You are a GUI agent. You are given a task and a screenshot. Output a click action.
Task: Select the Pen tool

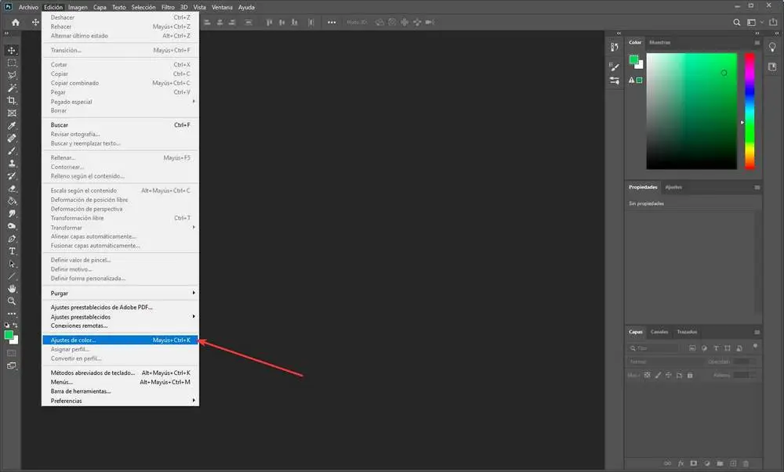[12, 239]
